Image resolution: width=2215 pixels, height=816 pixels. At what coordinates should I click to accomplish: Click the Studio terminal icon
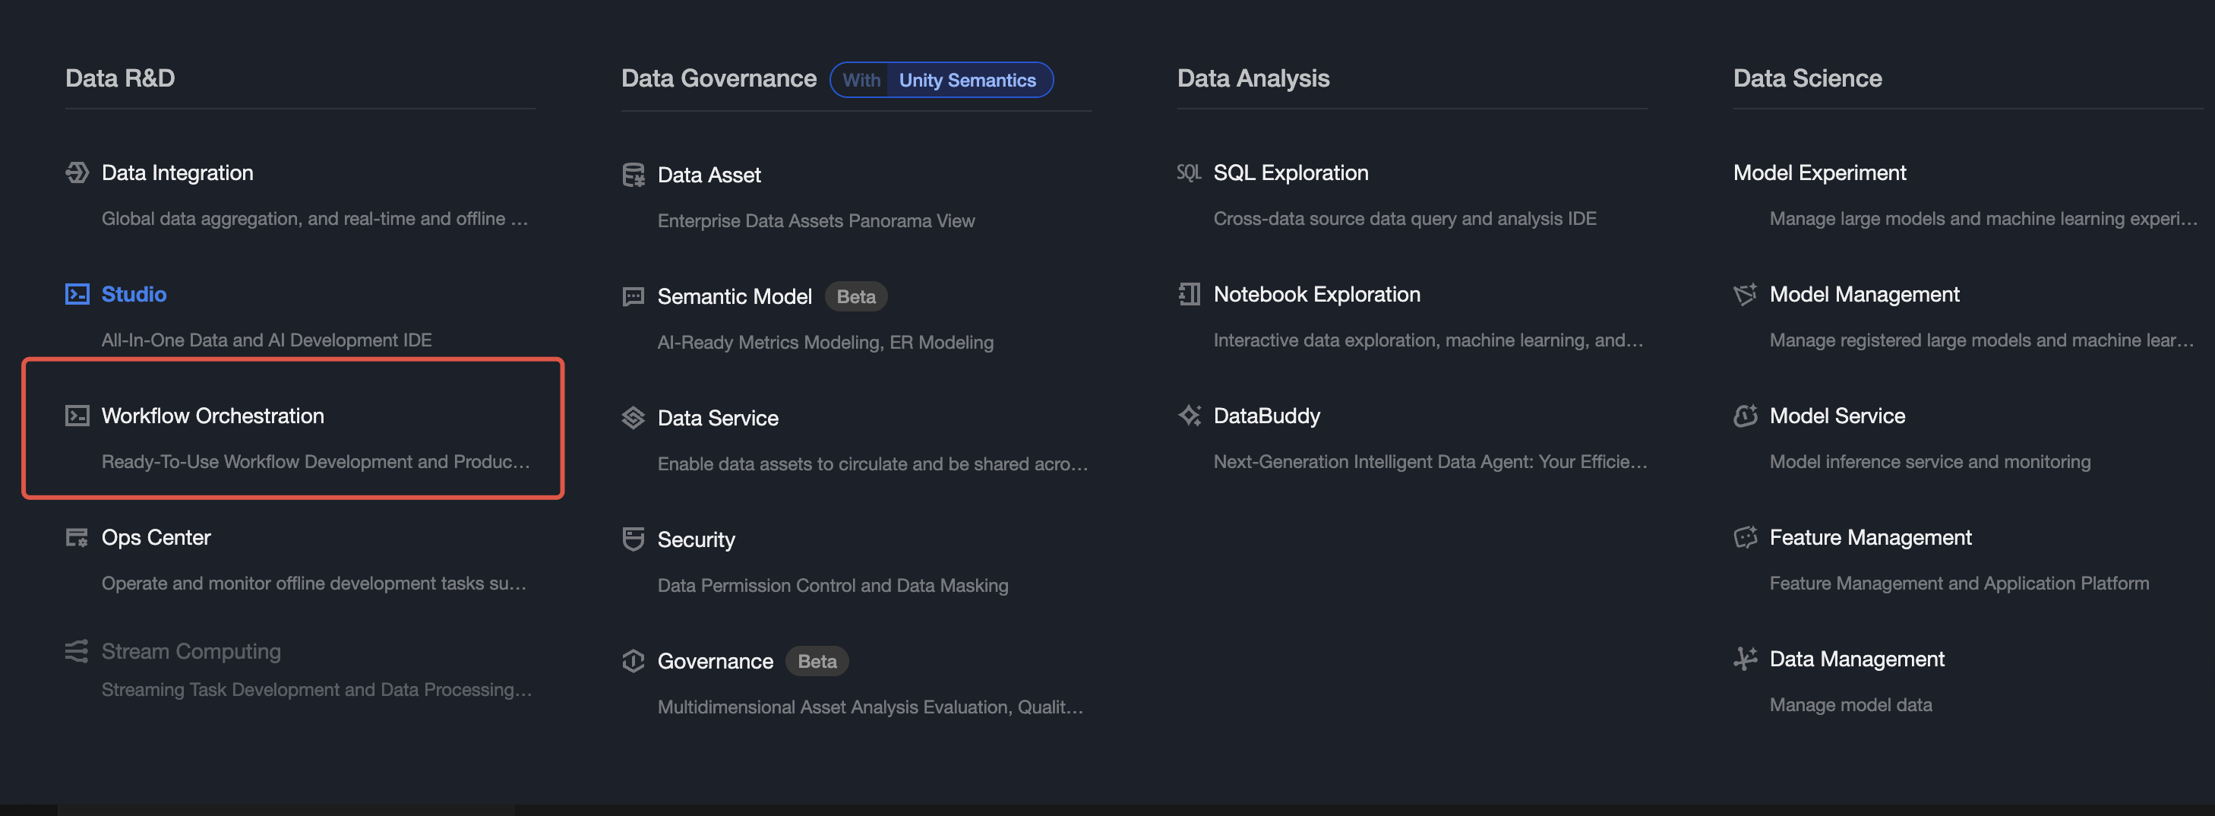coord(77,294)
